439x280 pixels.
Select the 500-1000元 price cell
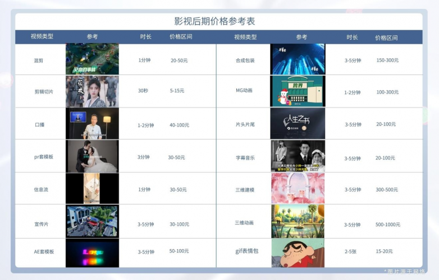(x=388, y=225)
